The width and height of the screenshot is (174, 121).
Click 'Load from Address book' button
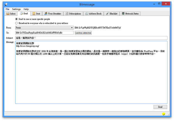point(83,33)
